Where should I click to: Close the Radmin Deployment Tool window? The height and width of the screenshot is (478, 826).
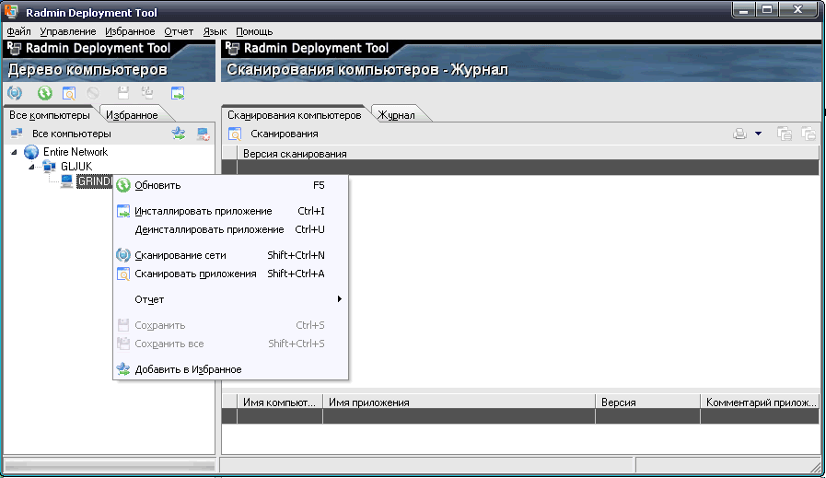tap(798, 10)
